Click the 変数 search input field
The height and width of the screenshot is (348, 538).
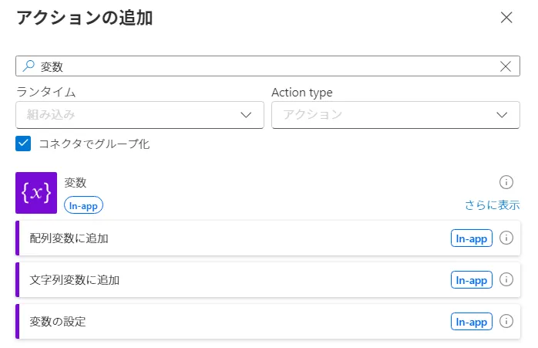point(262,66)
